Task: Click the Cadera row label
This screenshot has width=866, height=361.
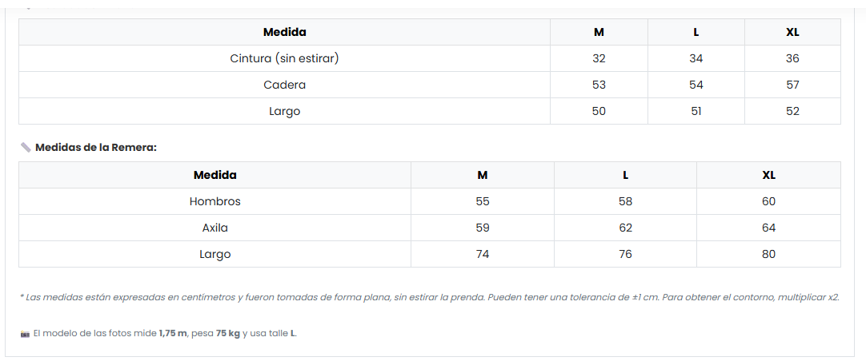Action: pos(284,85)
